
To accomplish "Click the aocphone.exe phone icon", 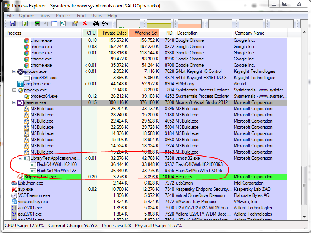I will tap(21, 84).
